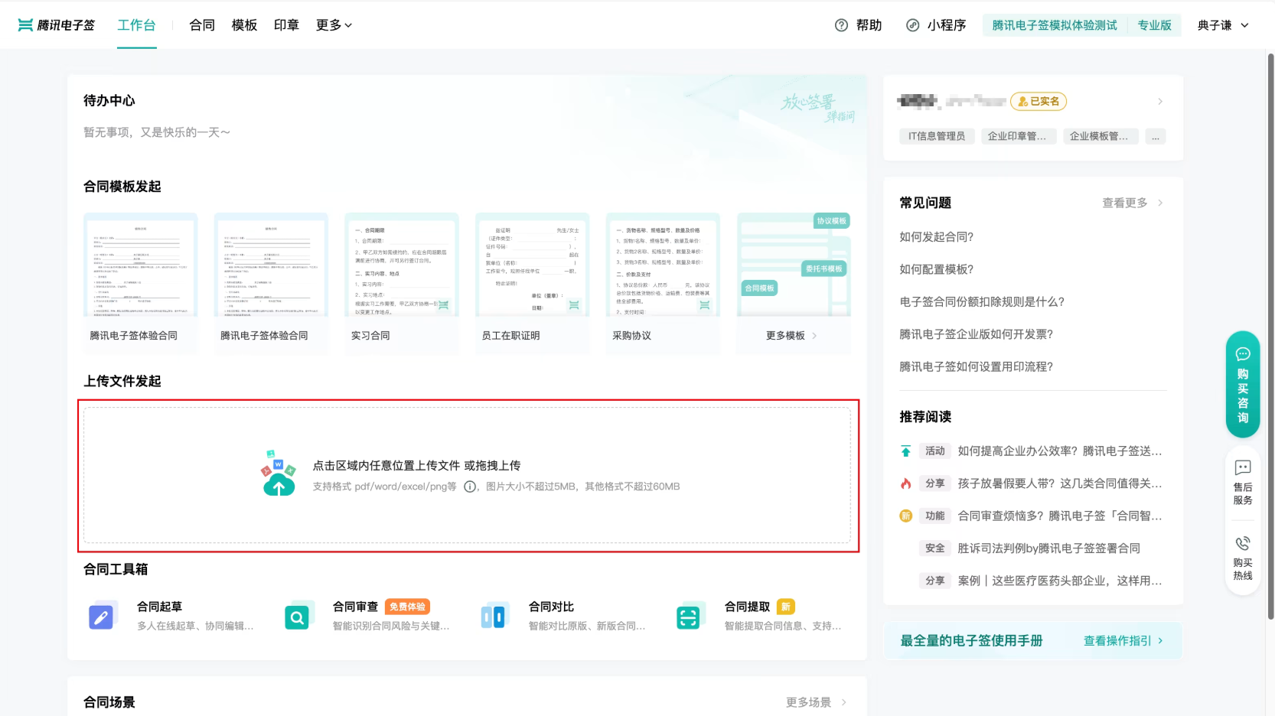Click the 合同提取 scan icon
Image resolution: width=1275 pixels, height=716 pixels.
689,617
